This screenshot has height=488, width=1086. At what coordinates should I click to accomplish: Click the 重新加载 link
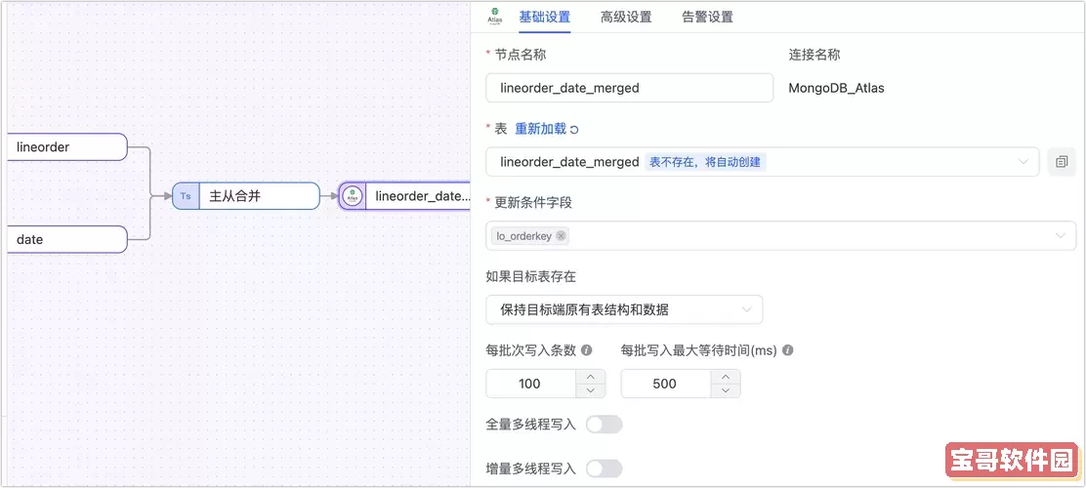pos(540,129)
